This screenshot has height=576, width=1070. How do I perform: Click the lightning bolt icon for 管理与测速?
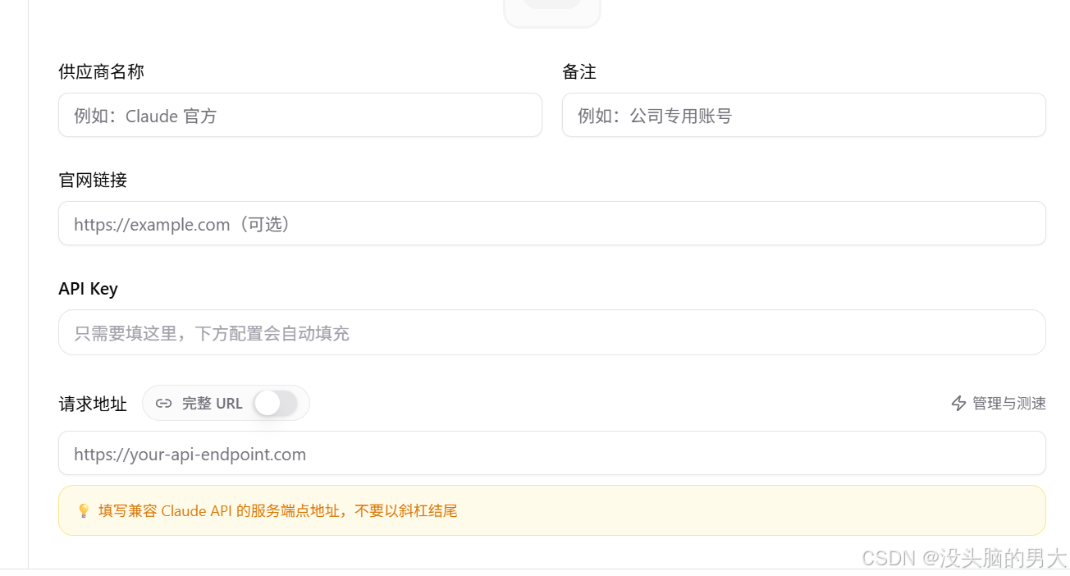point(958,403)
